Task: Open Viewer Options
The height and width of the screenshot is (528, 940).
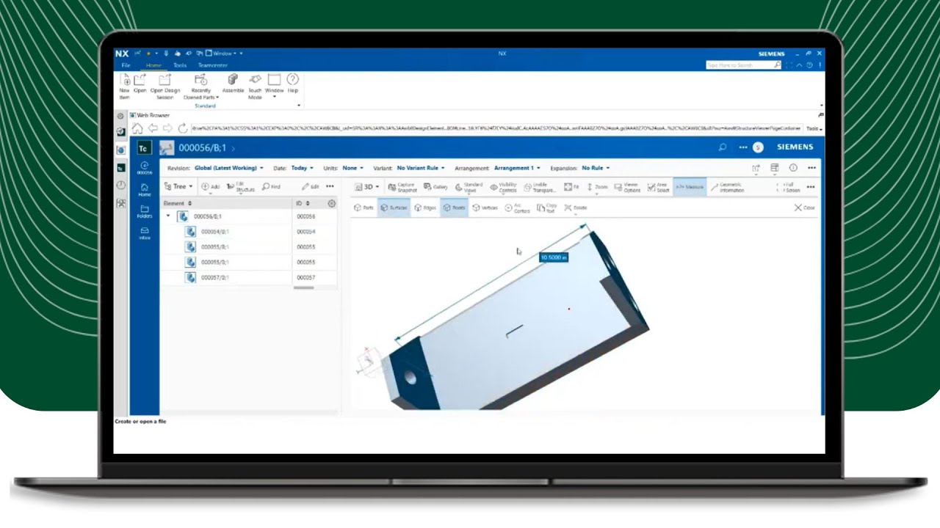Action: (x=626, y=188)
